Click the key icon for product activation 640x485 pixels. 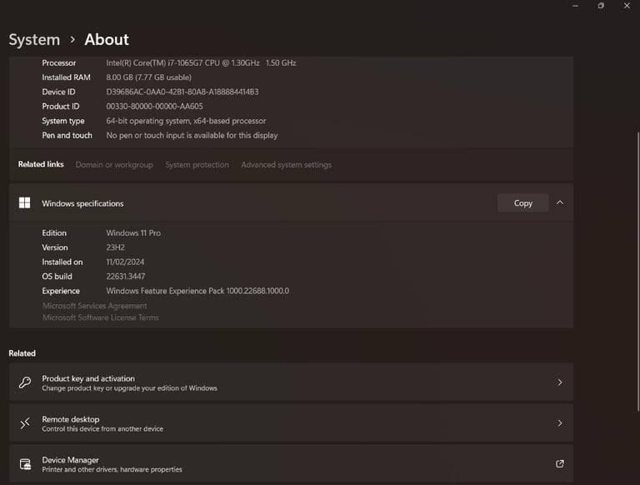coord(25,382)
